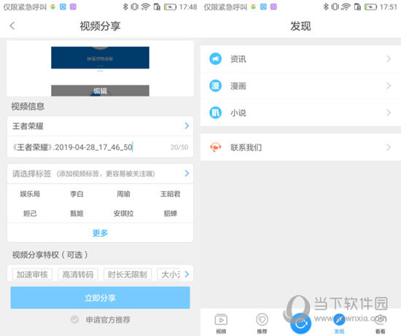Open the 小说 books icon

tap(215, 112)
